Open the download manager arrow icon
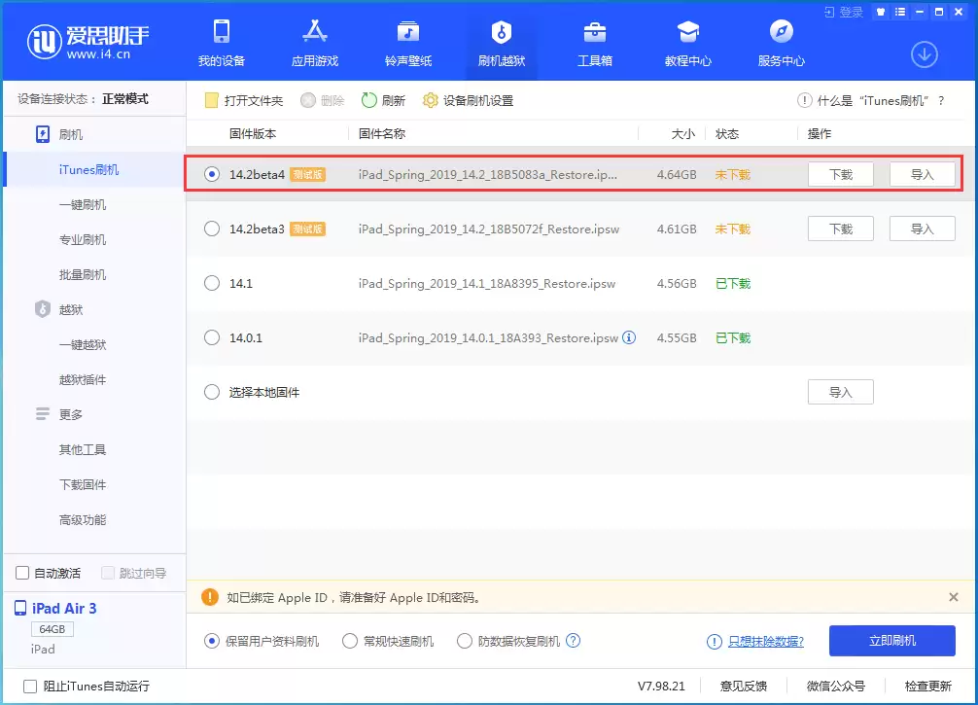978x705 pixels. coord(925,54)
